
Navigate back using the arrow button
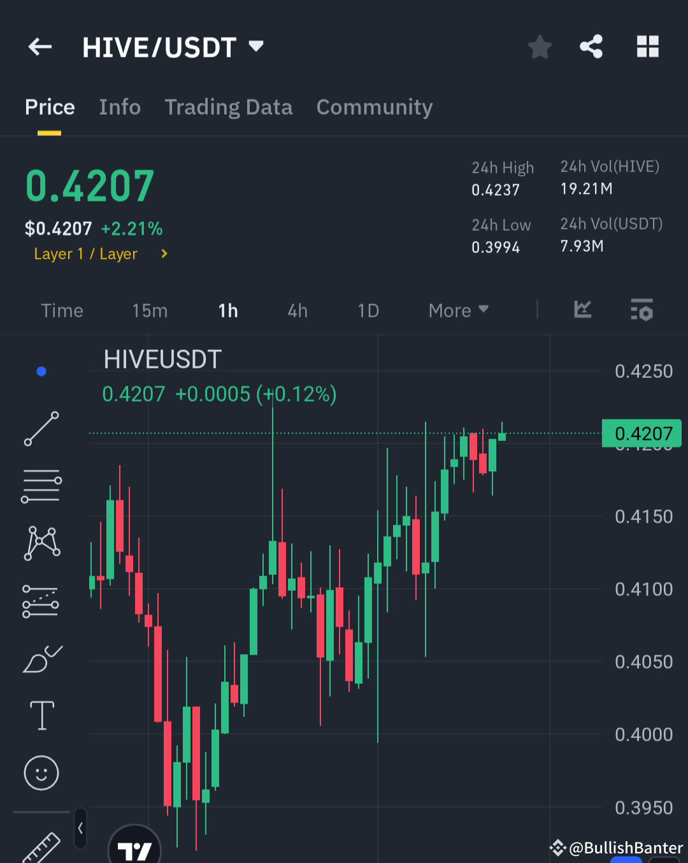pos(39,47)
